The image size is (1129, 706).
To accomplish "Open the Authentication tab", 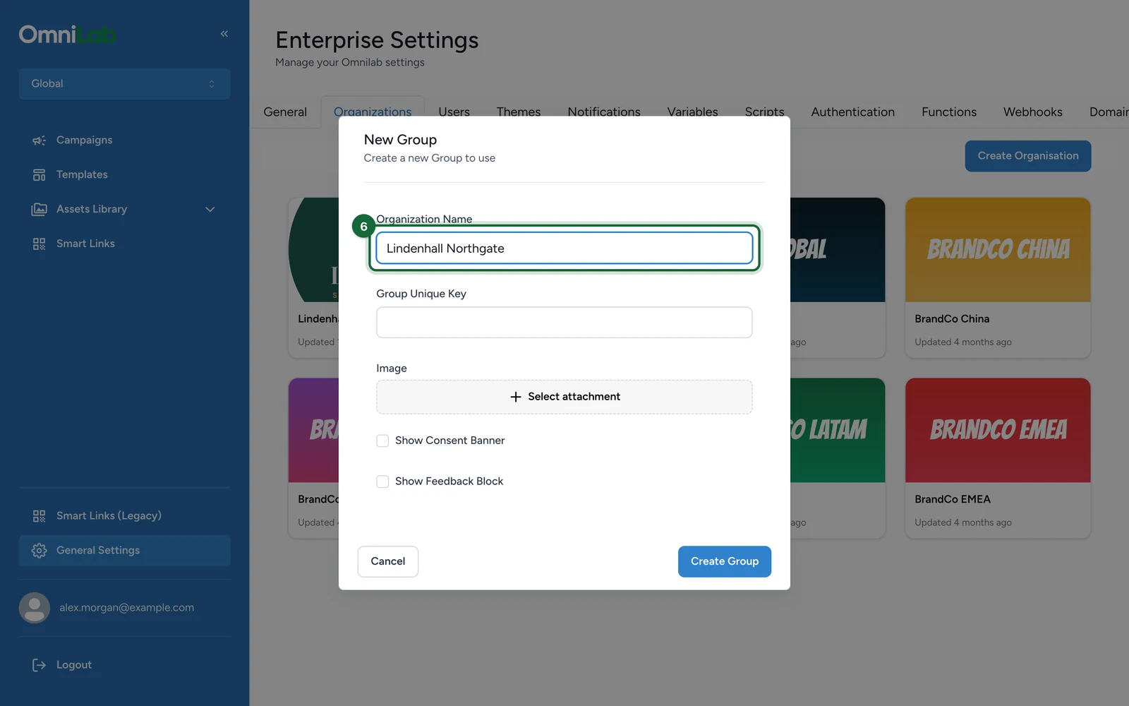I will click(852, 112).
